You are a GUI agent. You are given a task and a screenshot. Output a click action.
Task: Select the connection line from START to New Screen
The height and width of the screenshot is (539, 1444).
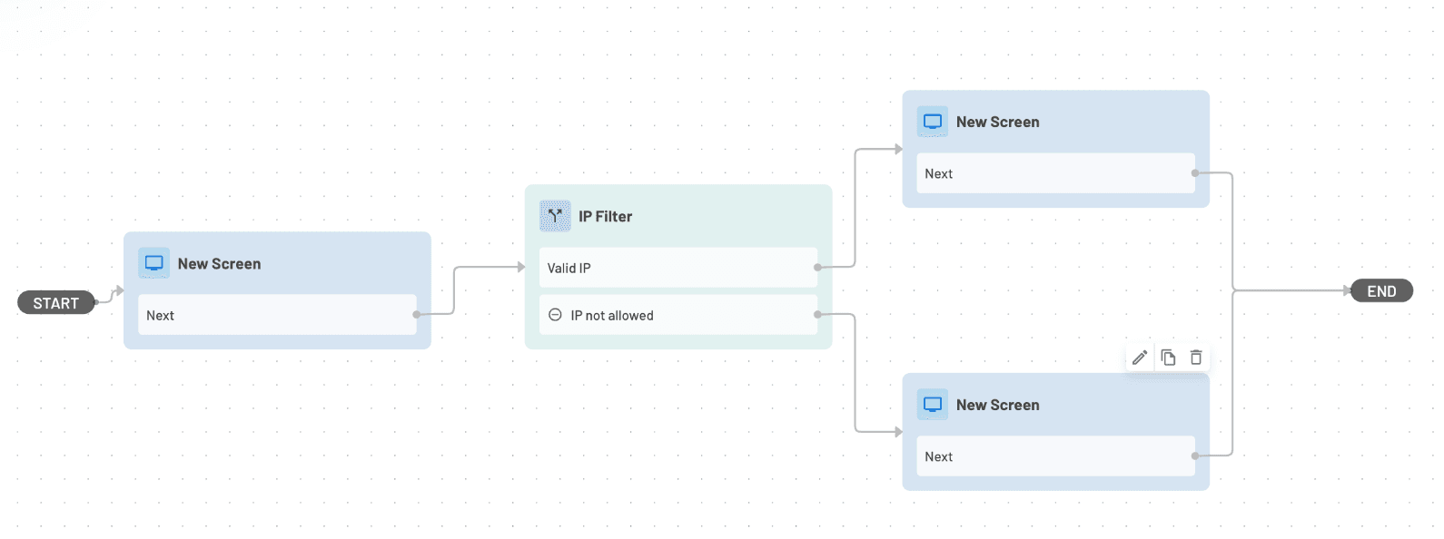coord(107,294)
